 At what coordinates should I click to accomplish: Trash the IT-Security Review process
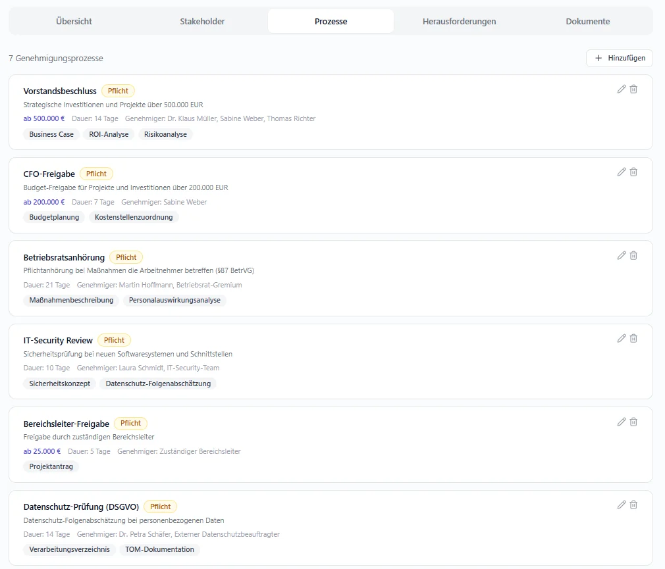pos(633,338)
